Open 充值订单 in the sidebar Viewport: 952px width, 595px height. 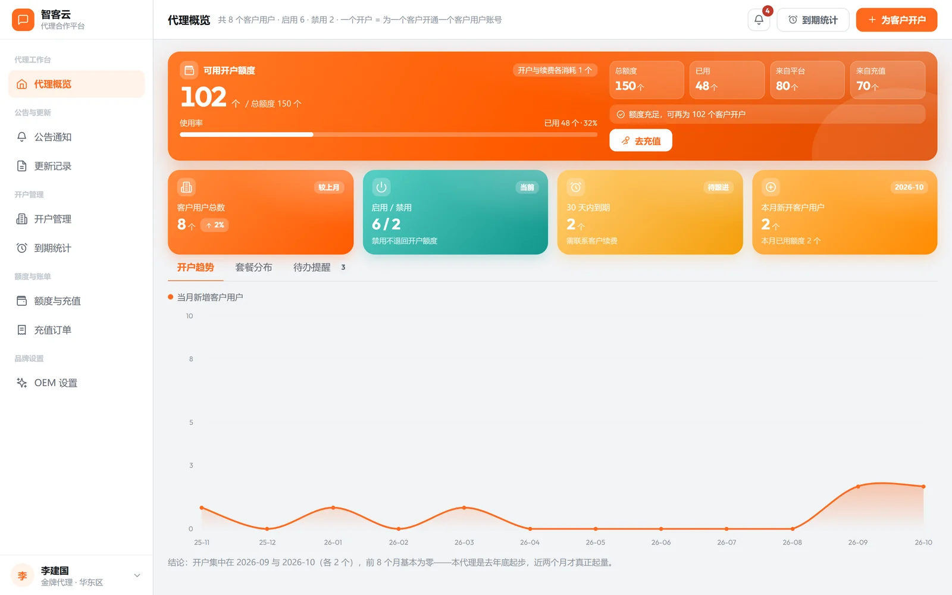coord(76,330)
